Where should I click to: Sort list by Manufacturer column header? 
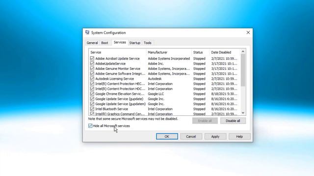click(169, 52)
